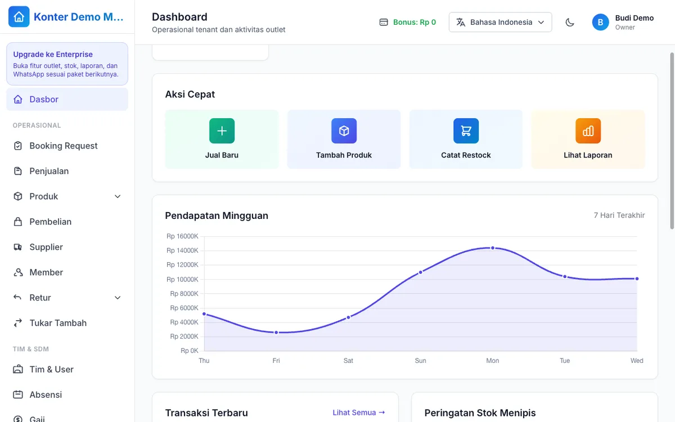Screen dimensions: 675x422
Task: Open the Absensi menu item
Action: click(67, 395)
